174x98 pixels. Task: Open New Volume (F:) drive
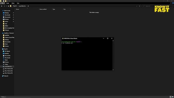pyautogui.click(x=9, y=73)
